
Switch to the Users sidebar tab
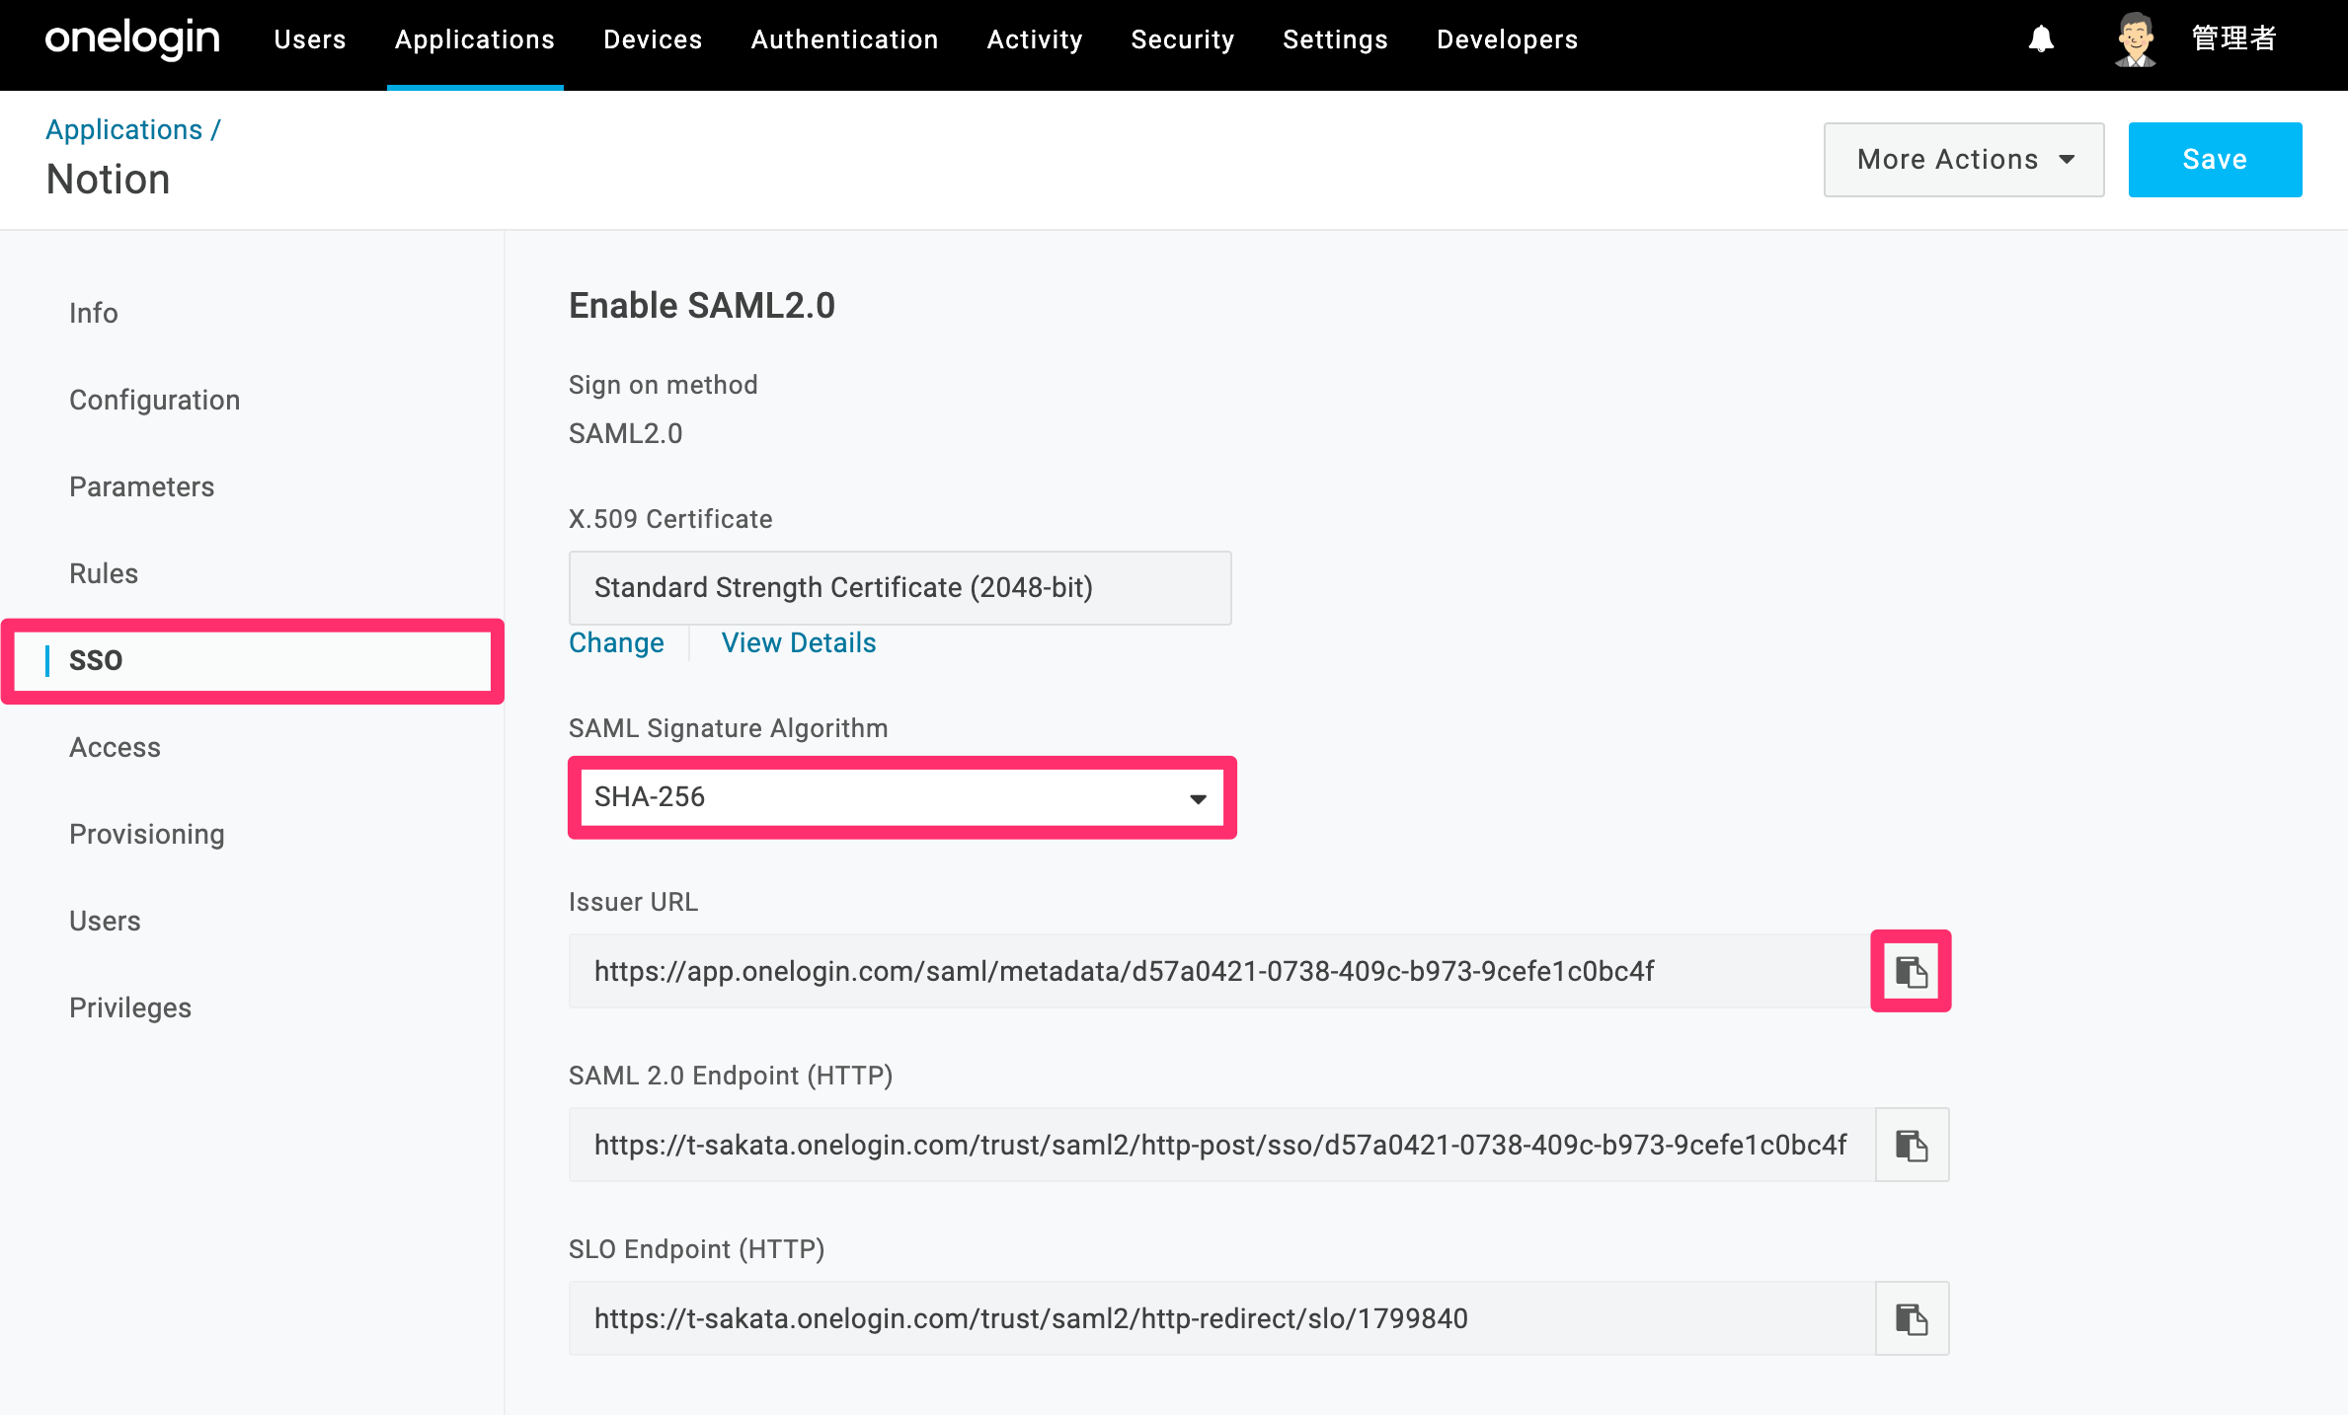[x=105, y=921]
